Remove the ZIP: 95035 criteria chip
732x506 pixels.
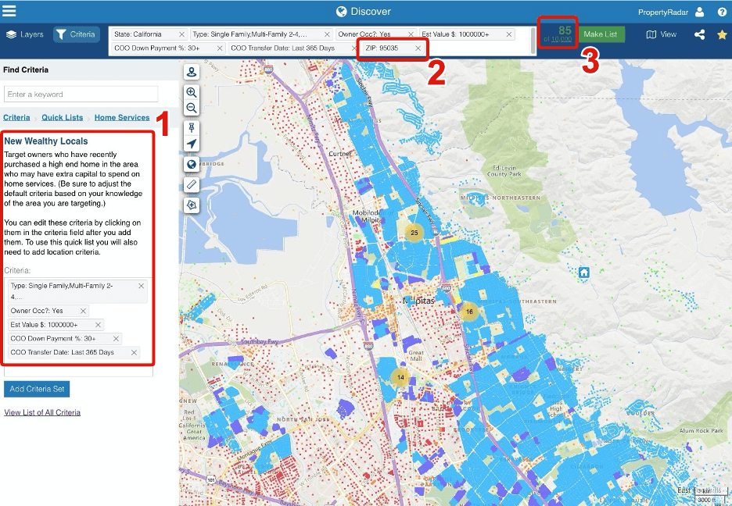(x=418, y=48)
